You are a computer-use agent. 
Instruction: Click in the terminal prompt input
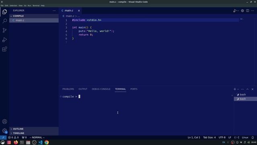coord(80,97)
